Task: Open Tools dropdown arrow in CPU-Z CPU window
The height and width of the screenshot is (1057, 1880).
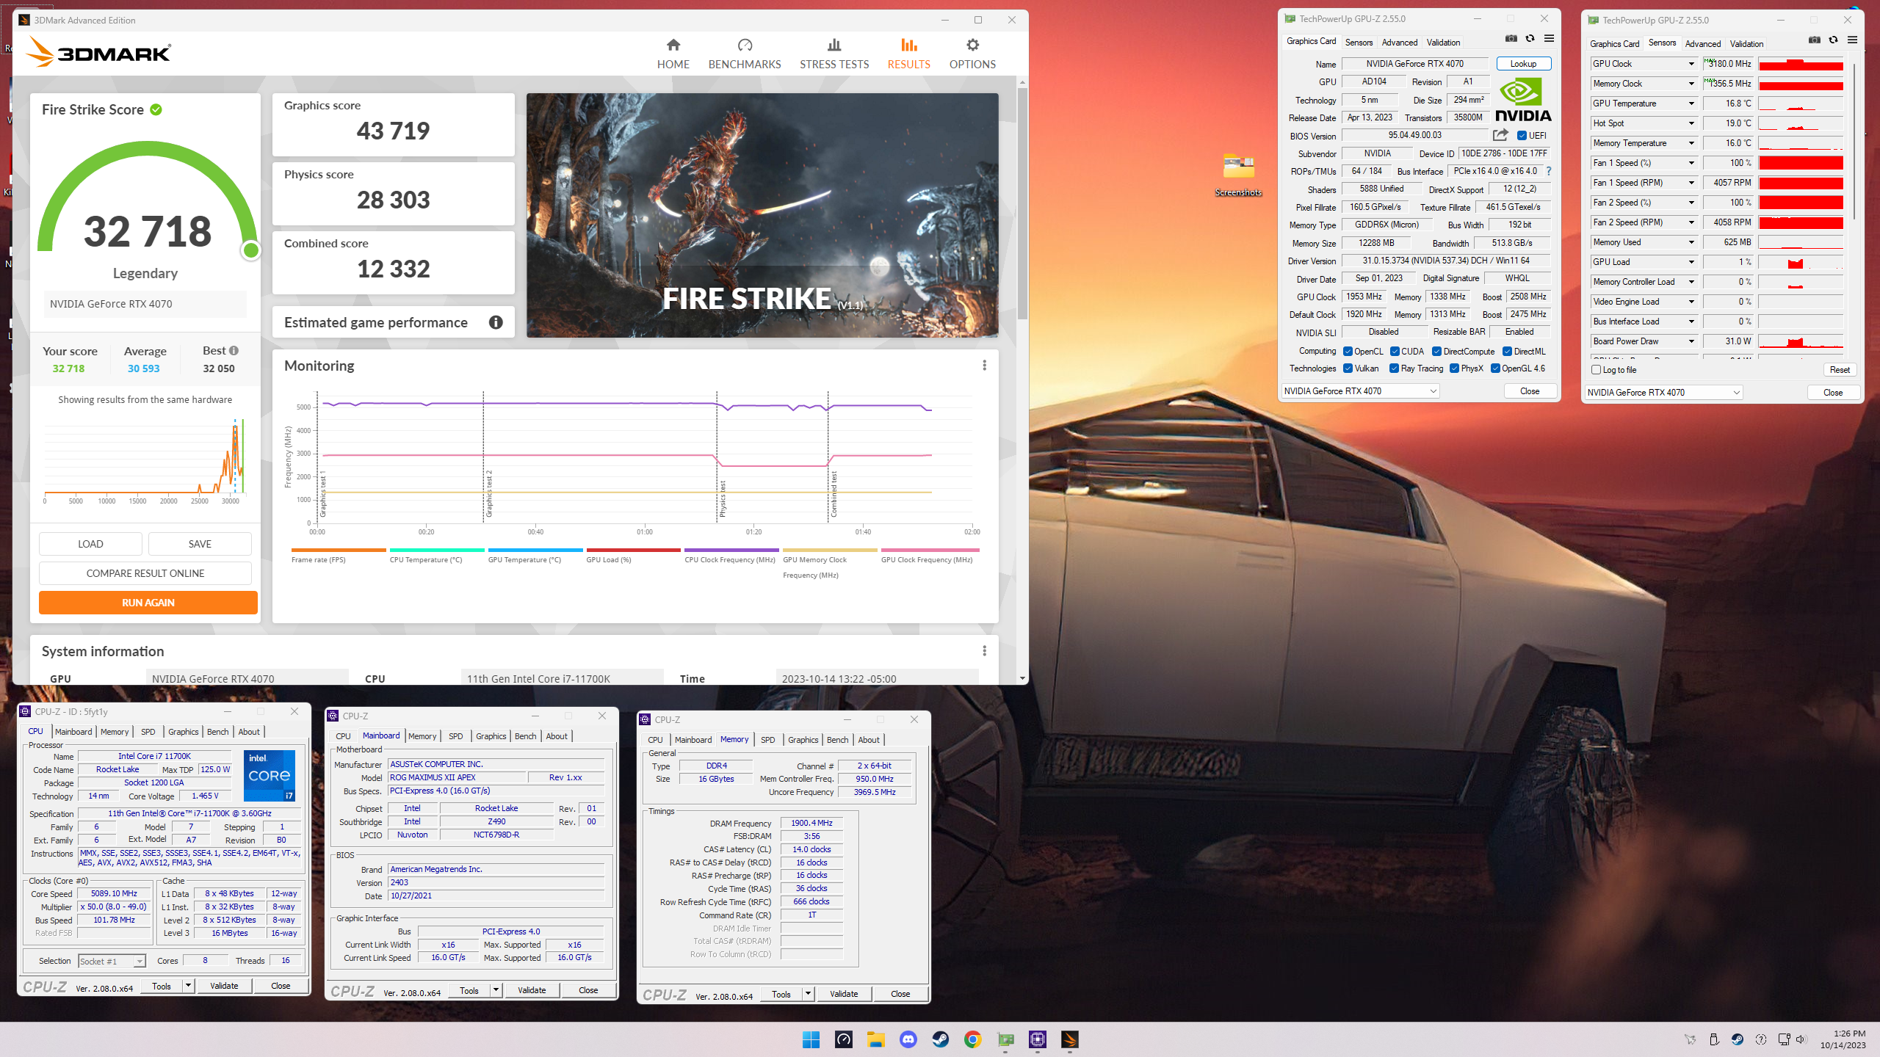Action: (188, 986)
